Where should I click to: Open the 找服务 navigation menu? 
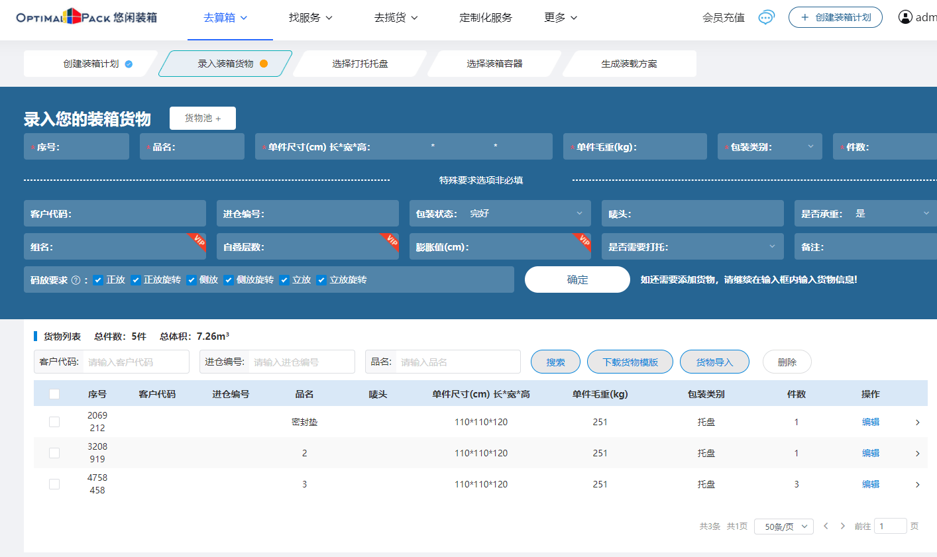(310, 18)
